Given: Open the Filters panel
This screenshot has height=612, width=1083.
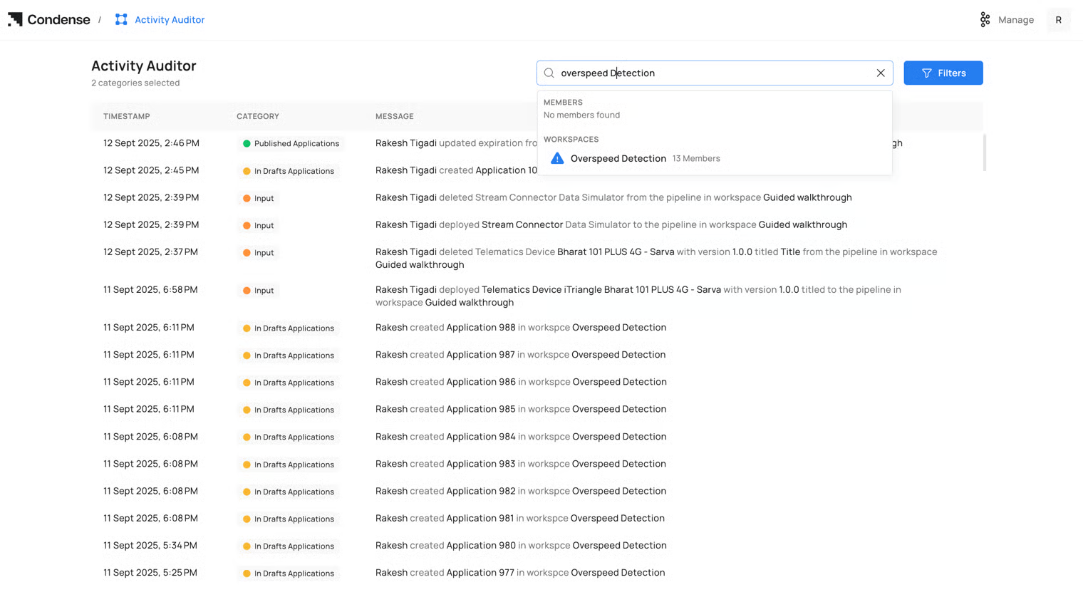Looking at the screenshot, I should pos(943,73).
